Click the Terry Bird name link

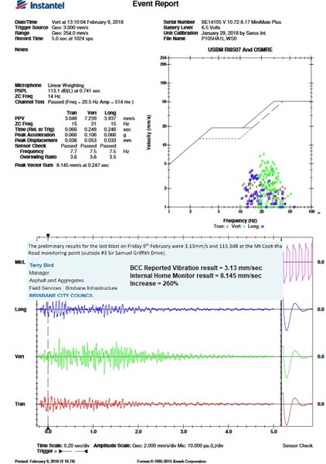(42, 265)
